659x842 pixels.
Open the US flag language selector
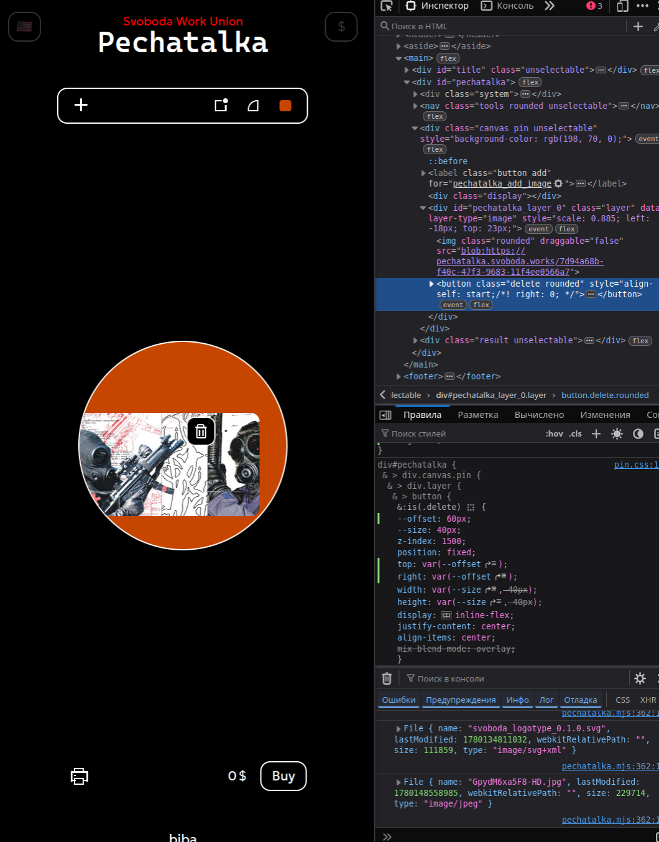24,27
